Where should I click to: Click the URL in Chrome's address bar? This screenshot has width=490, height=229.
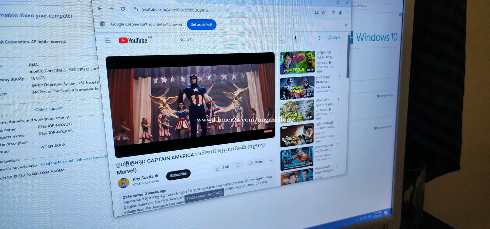pos(176,10)
